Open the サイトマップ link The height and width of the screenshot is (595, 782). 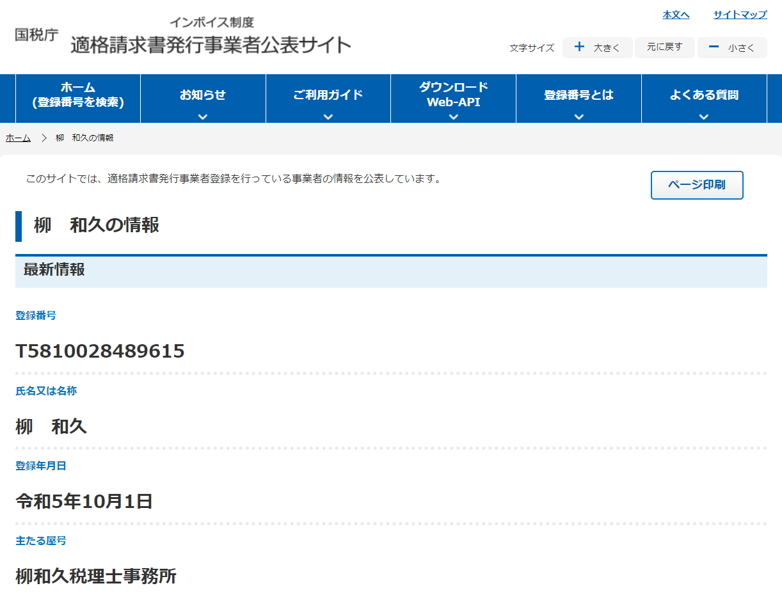pyautogui.click(x=740, y=15)
